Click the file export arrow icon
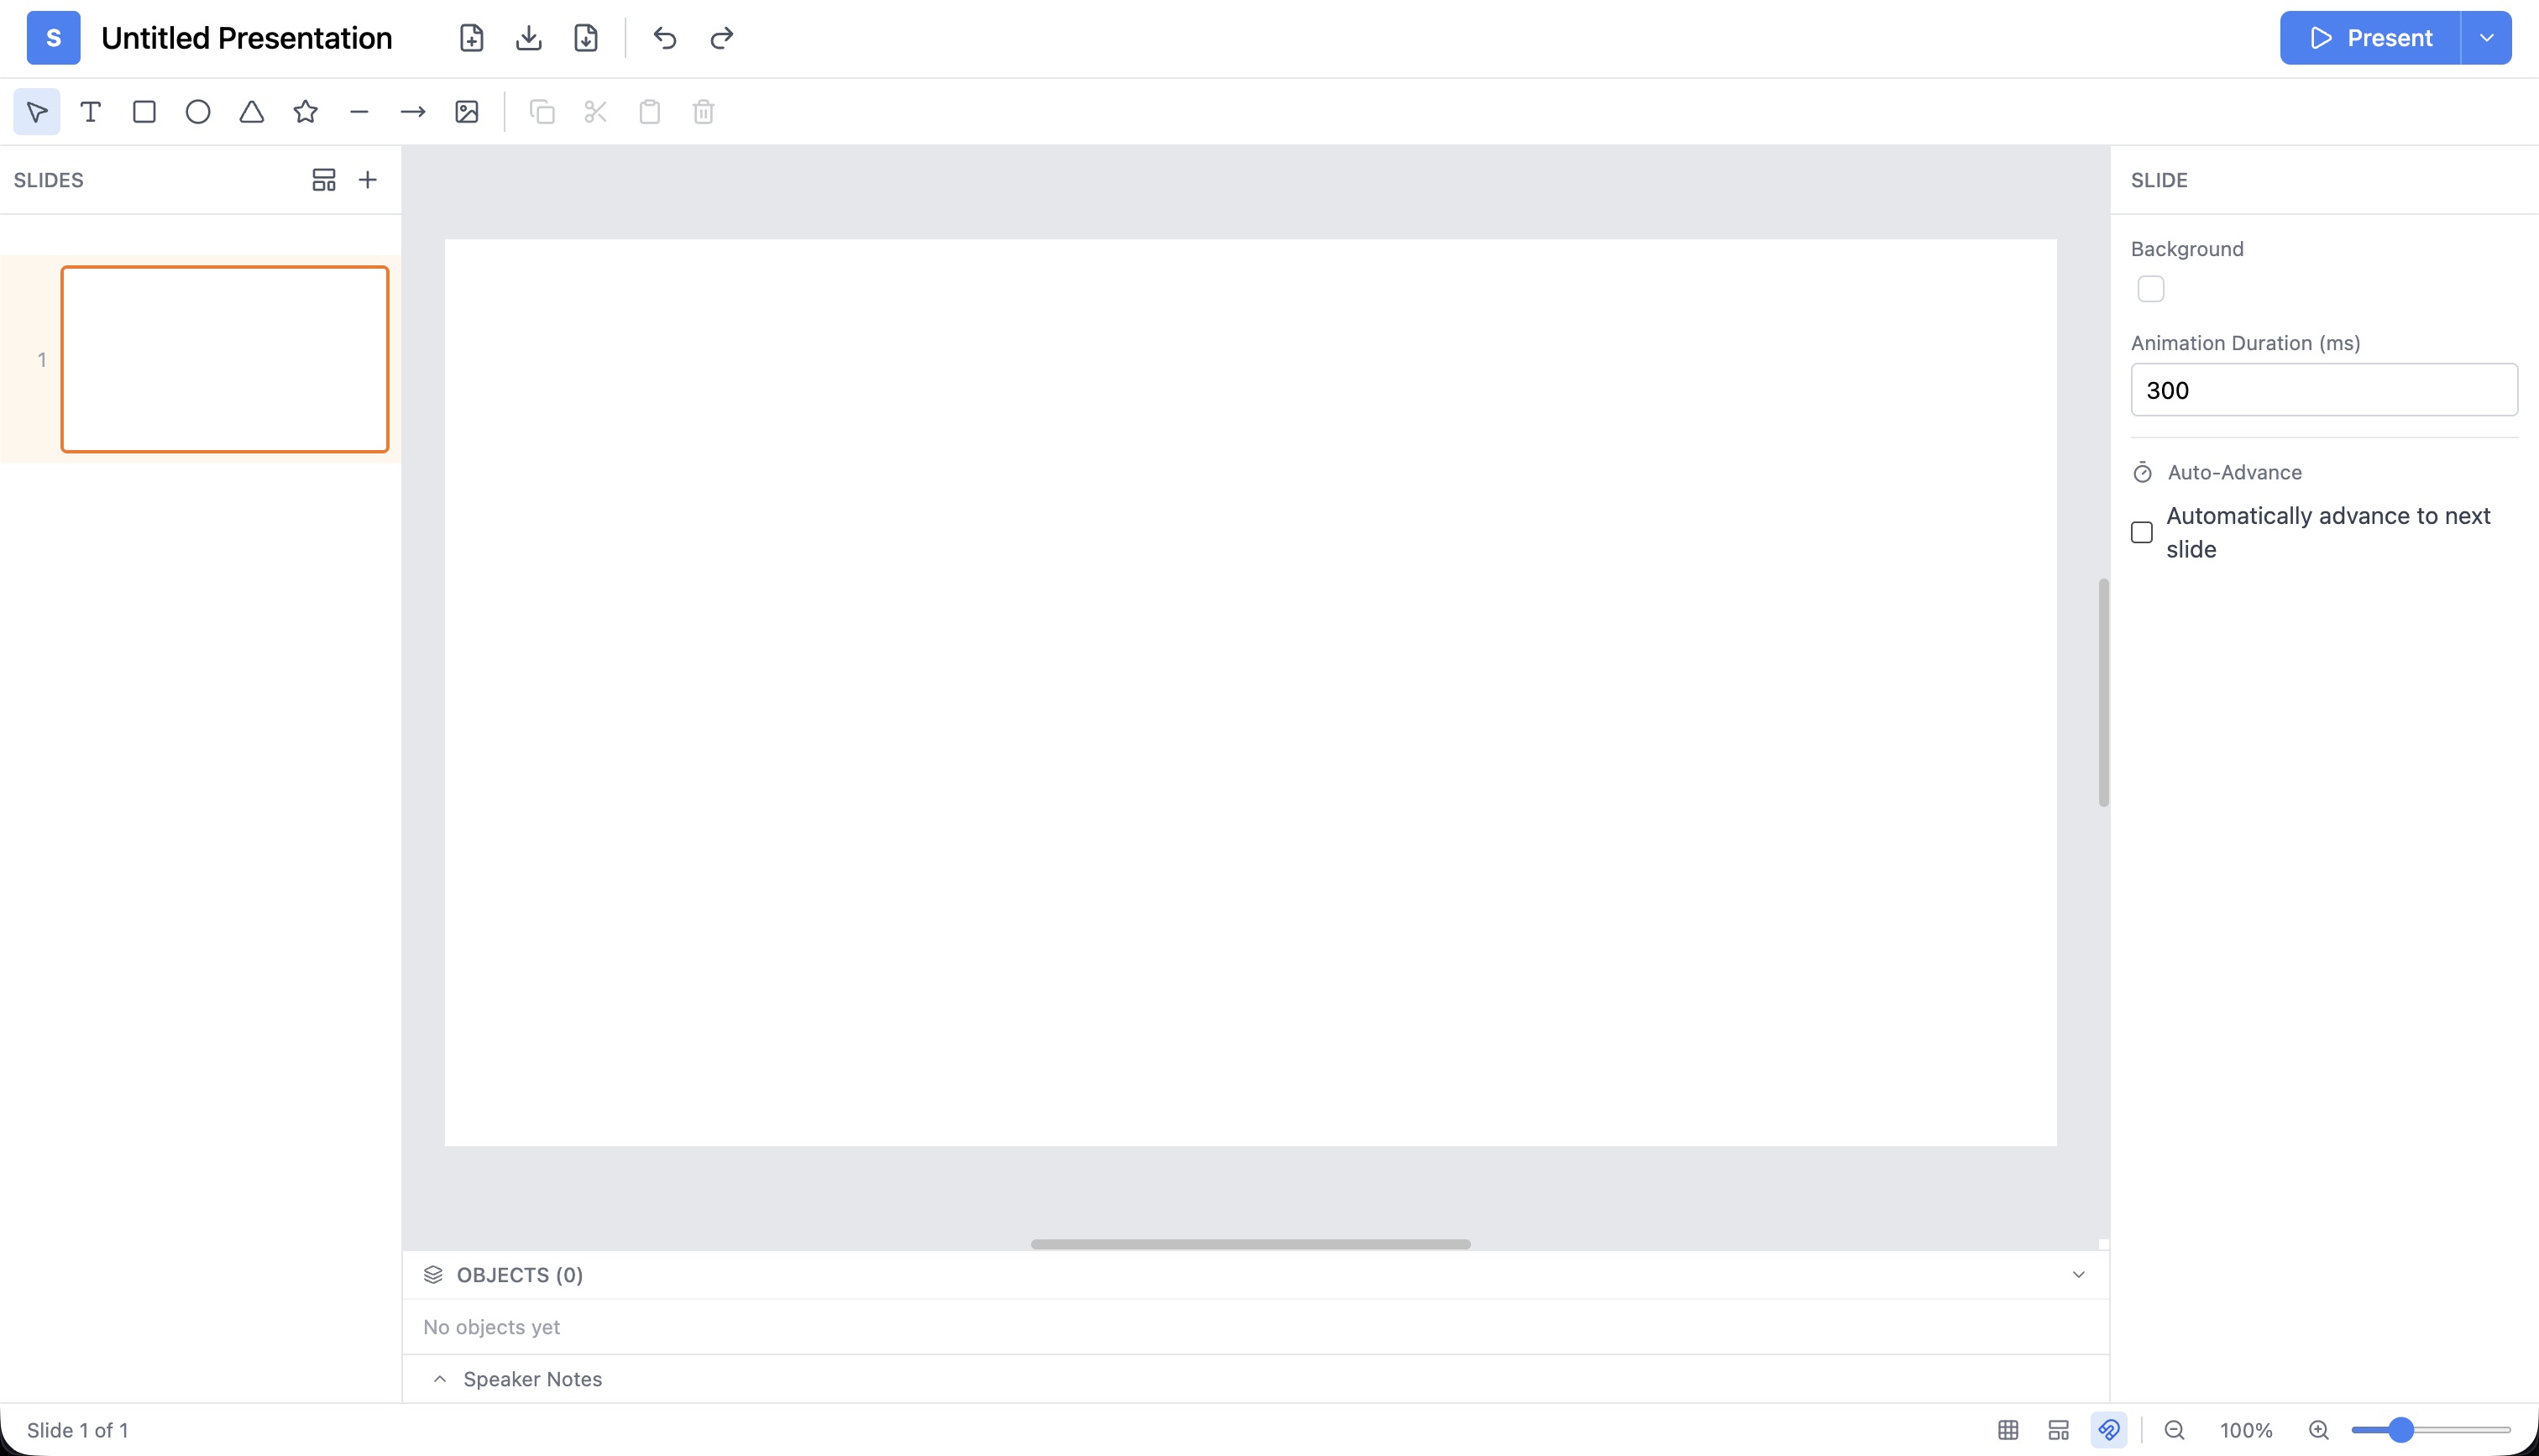This screenshot has height=1456, width=2539. point(586,38)
